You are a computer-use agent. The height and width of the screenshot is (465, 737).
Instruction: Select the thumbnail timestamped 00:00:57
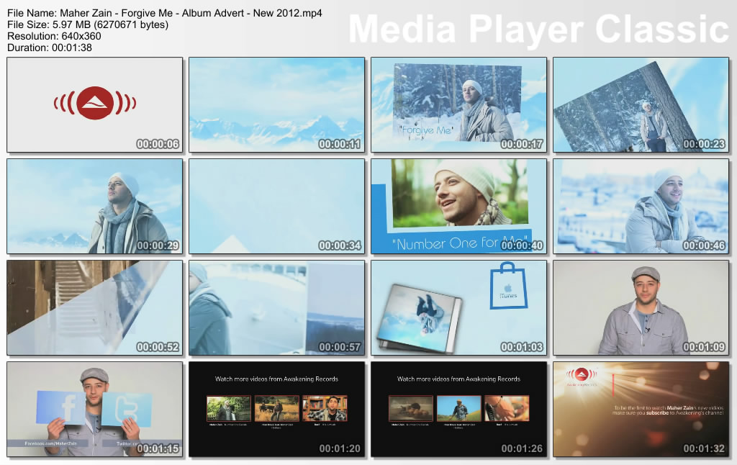pyautogui.click(x=276, y=308)
